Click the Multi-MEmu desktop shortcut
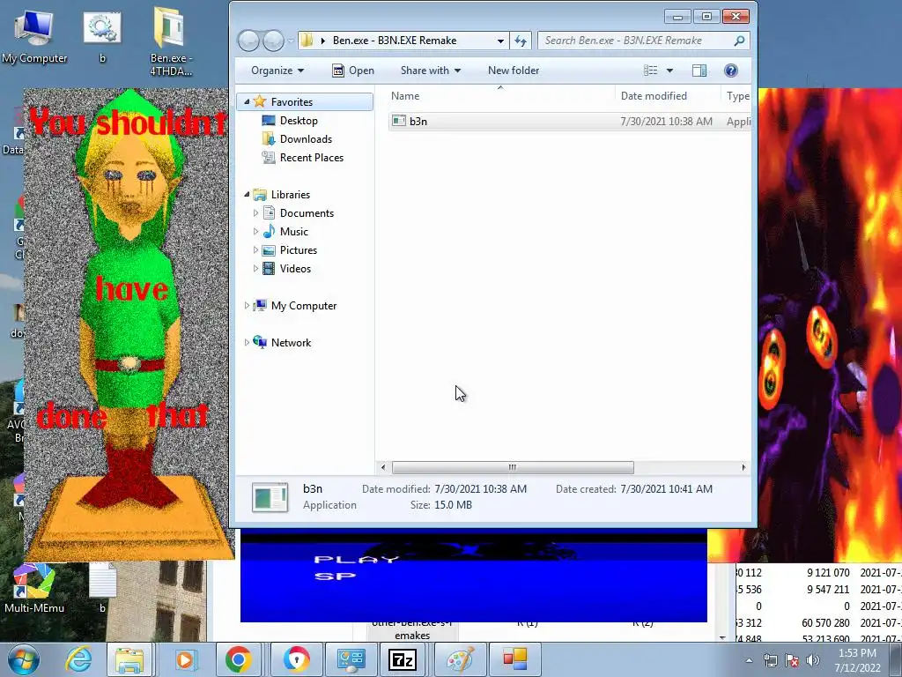Viewport: 902px width, 677px height. pos(34,588)
